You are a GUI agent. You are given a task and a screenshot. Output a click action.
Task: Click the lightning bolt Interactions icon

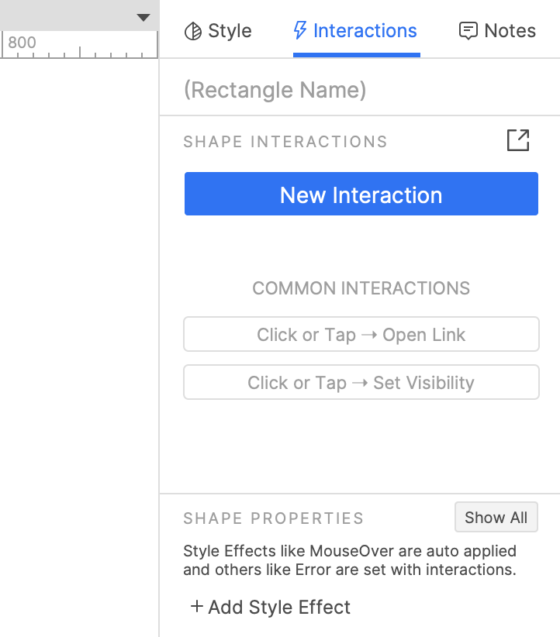pyautogui.click(x=300, y=31)
